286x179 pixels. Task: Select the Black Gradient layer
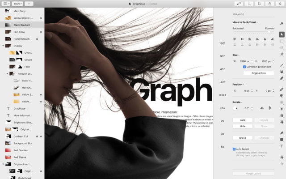pos(22,25)
